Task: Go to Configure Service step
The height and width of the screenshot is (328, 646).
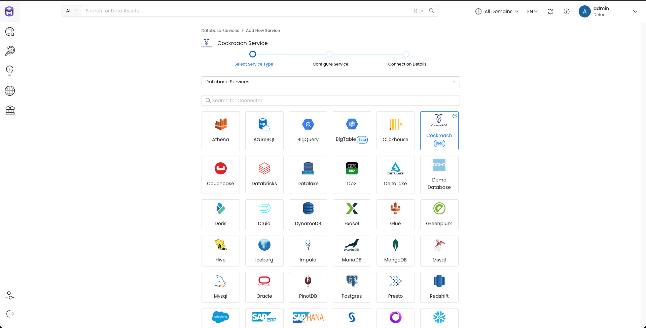Action: 330,54
